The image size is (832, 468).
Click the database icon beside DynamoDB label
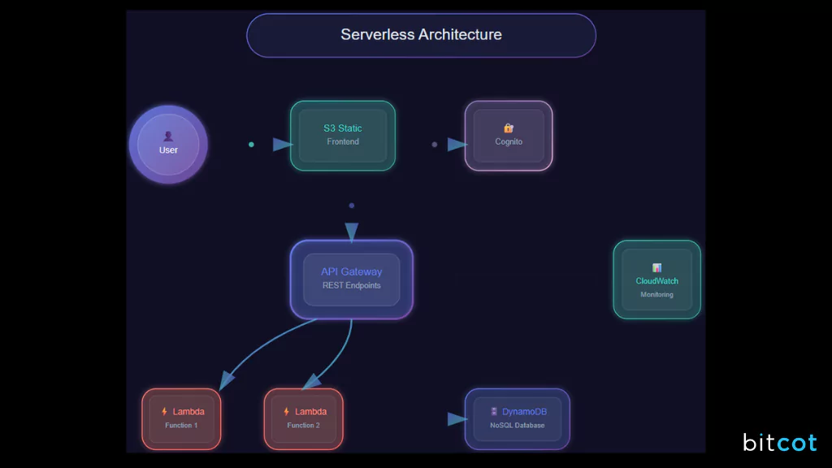click(x=493, y=412)
